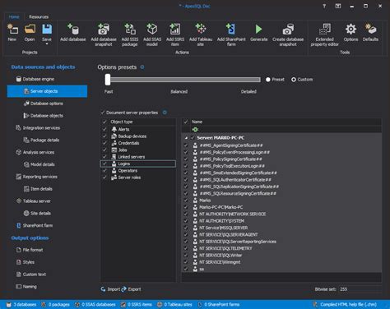
Task: Switch to the Home ribbon tab
Action: tap(14, 16)
